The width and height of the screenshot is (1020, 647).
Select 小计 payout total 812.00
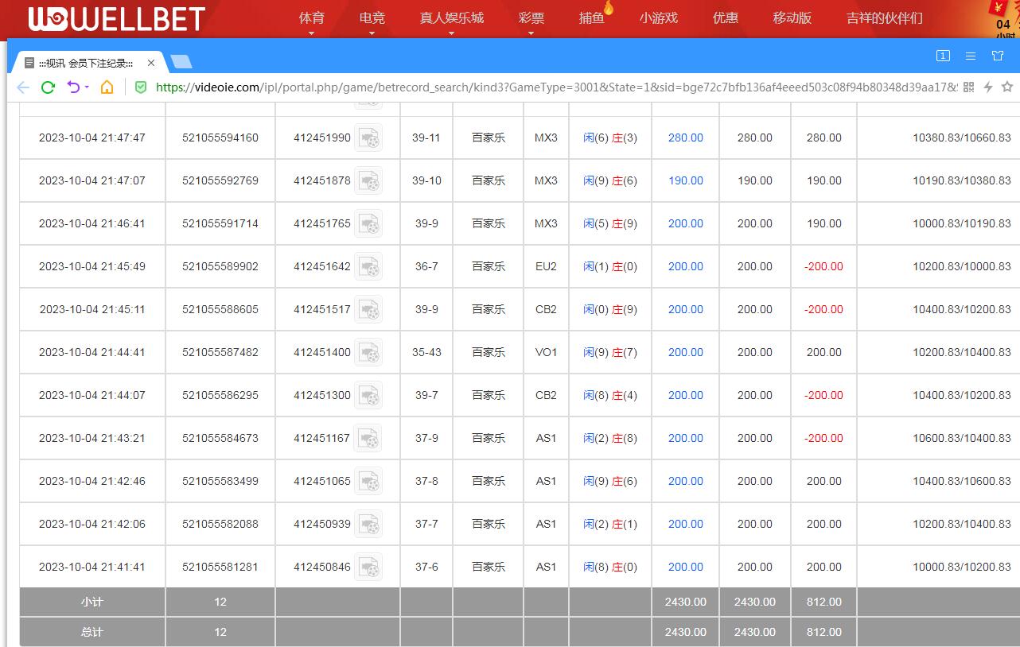[824, 602]
